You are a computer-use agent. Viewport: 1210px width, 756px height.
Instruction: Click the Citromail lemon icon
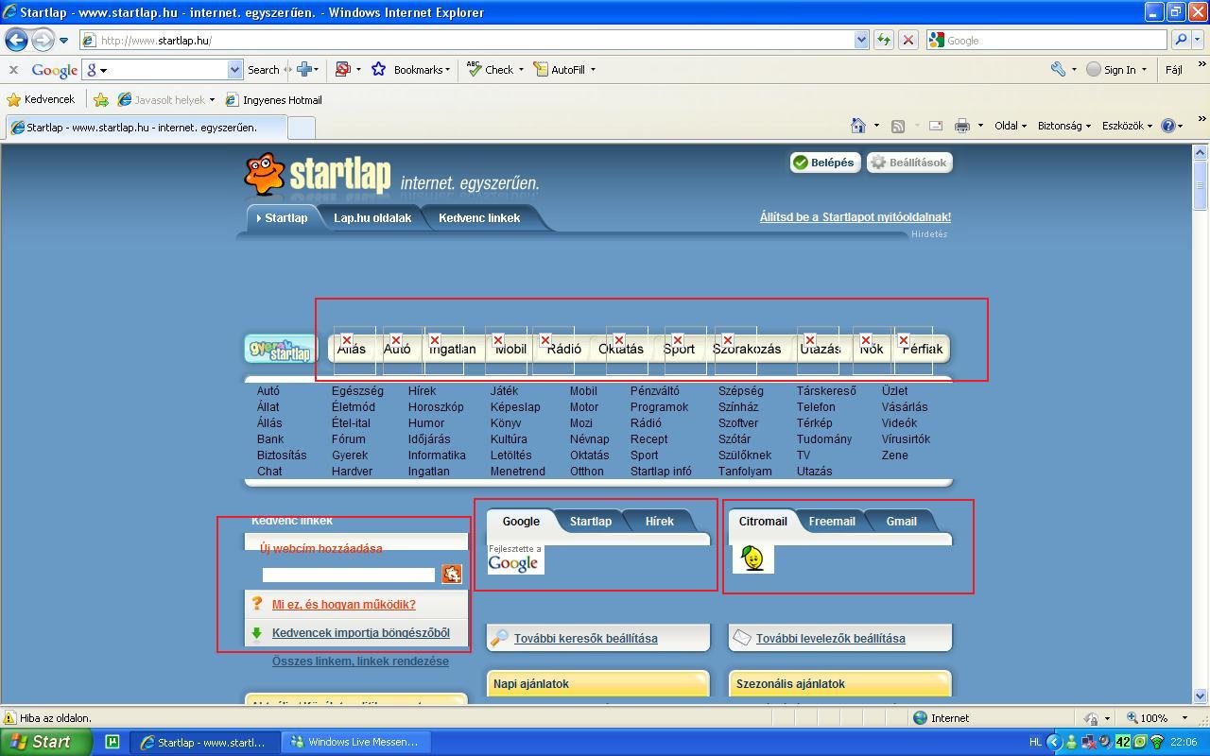[753, 558]
